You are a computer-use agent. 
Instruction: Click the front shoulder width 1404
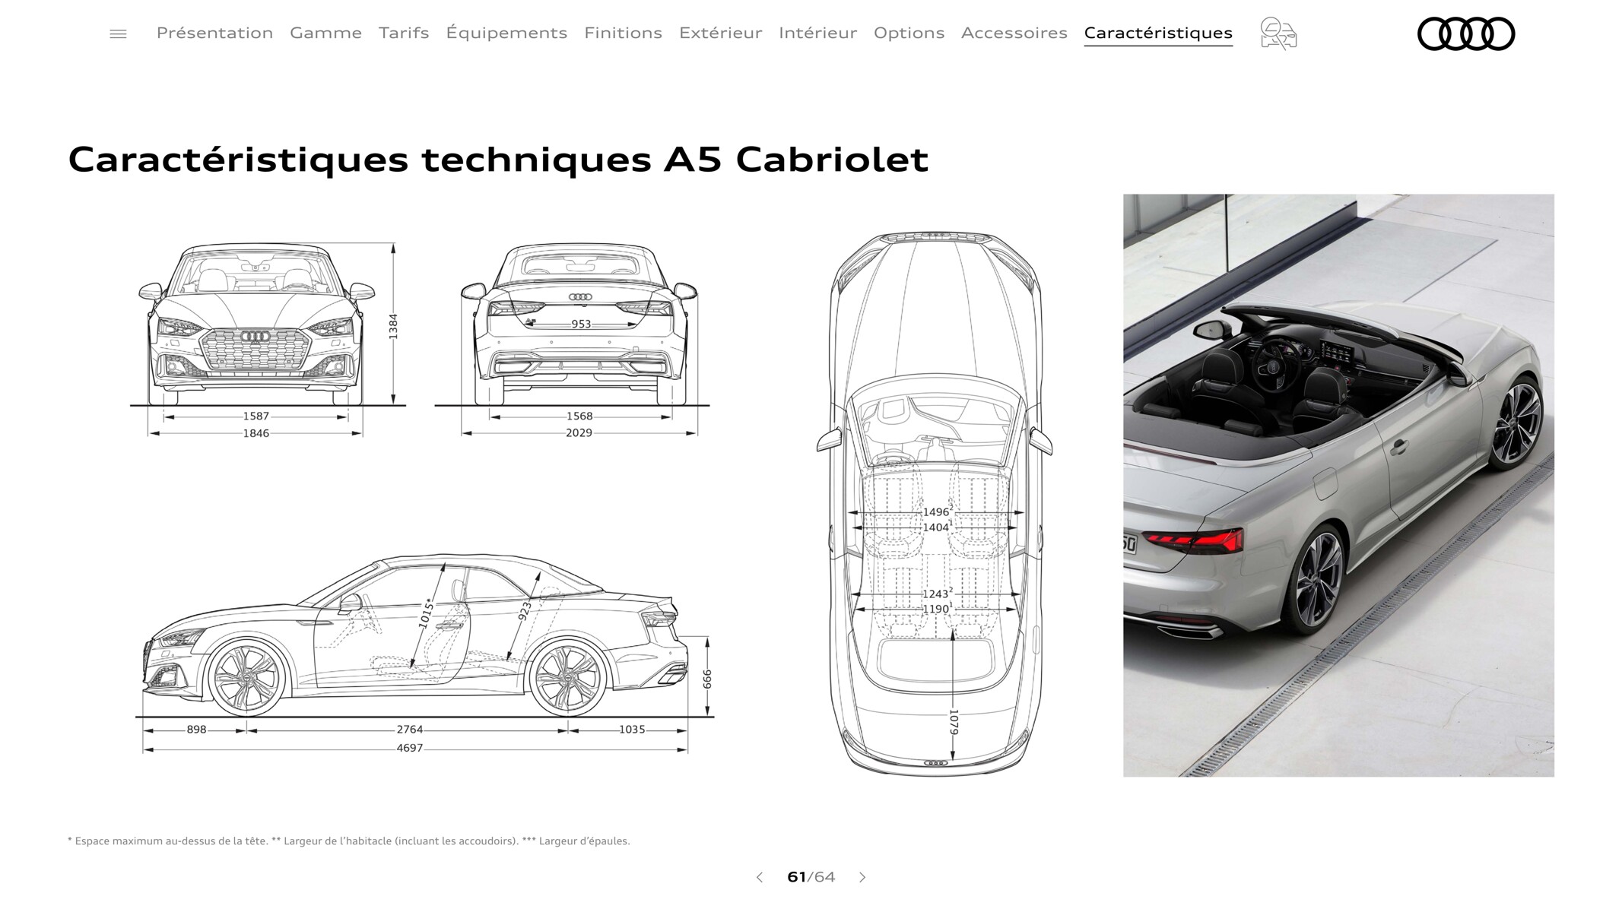[x=937, y=527]
